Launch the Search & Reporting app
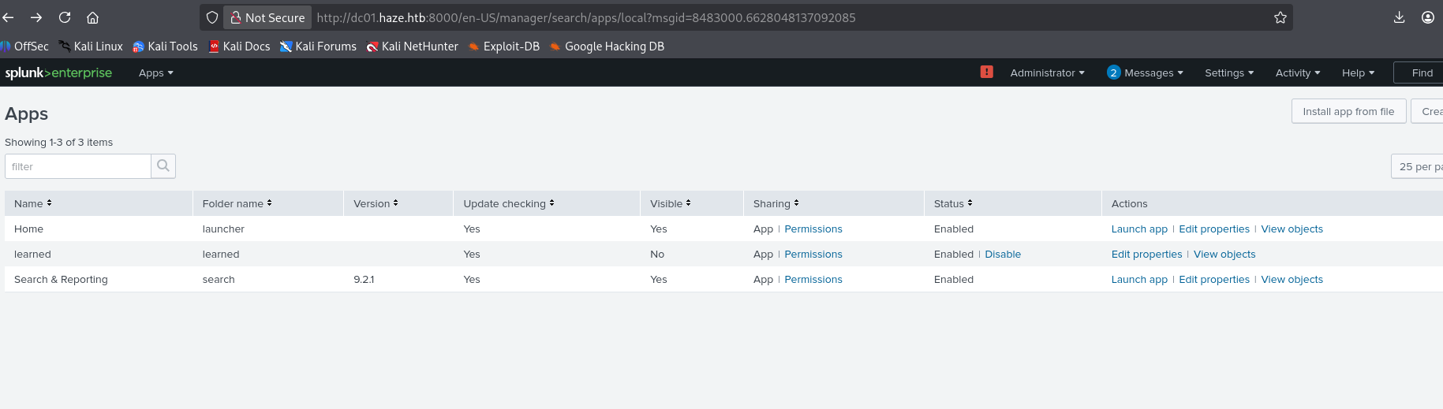 pyautogui.click(x=1138, y=280)
